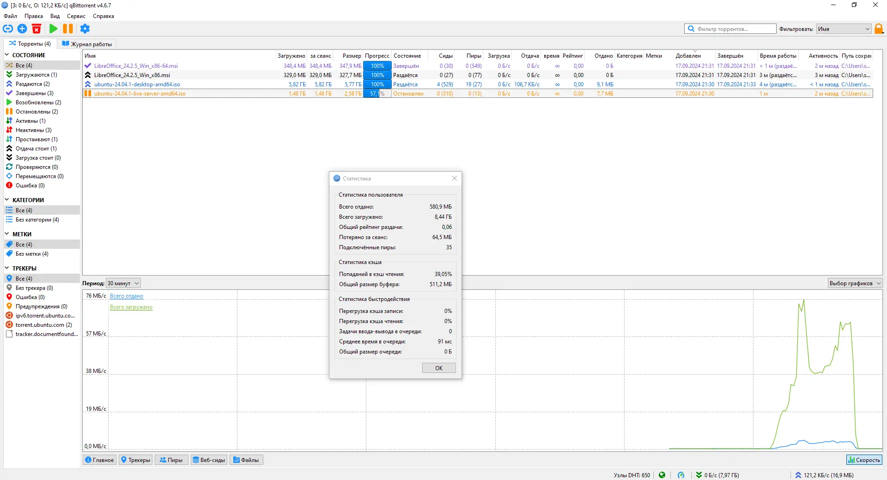Viewport: 887px width, 480px height.
Task: Switch to the Торренты (4) tab
Action: click(30, 44)
